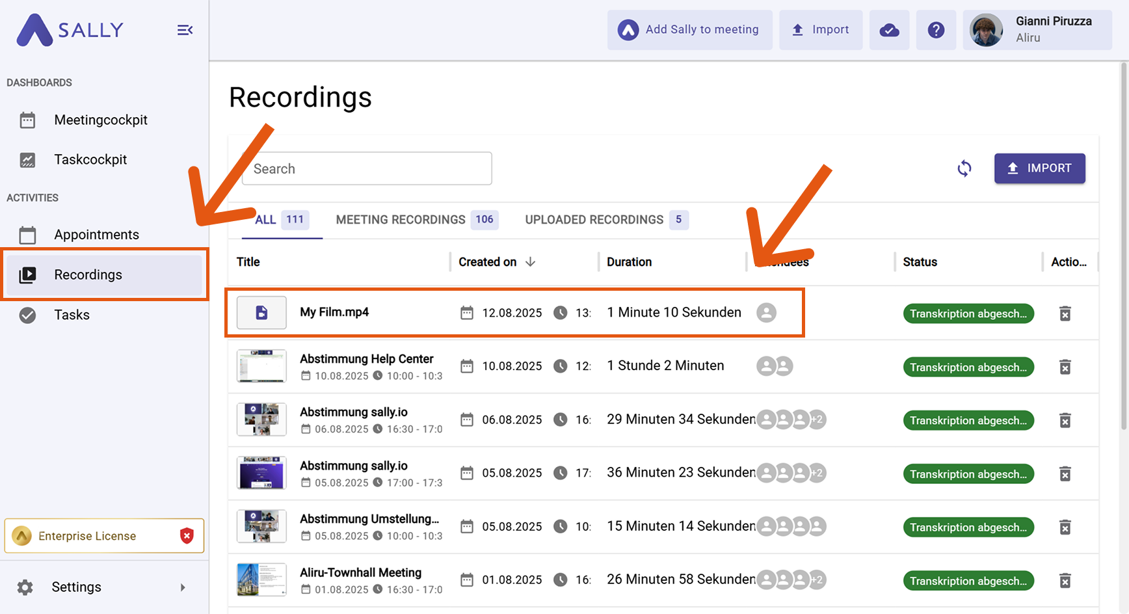Open Gianni Piruzza profile menu
Viewport: 1129px width, 614px height.
click(x=1037, y=30)
